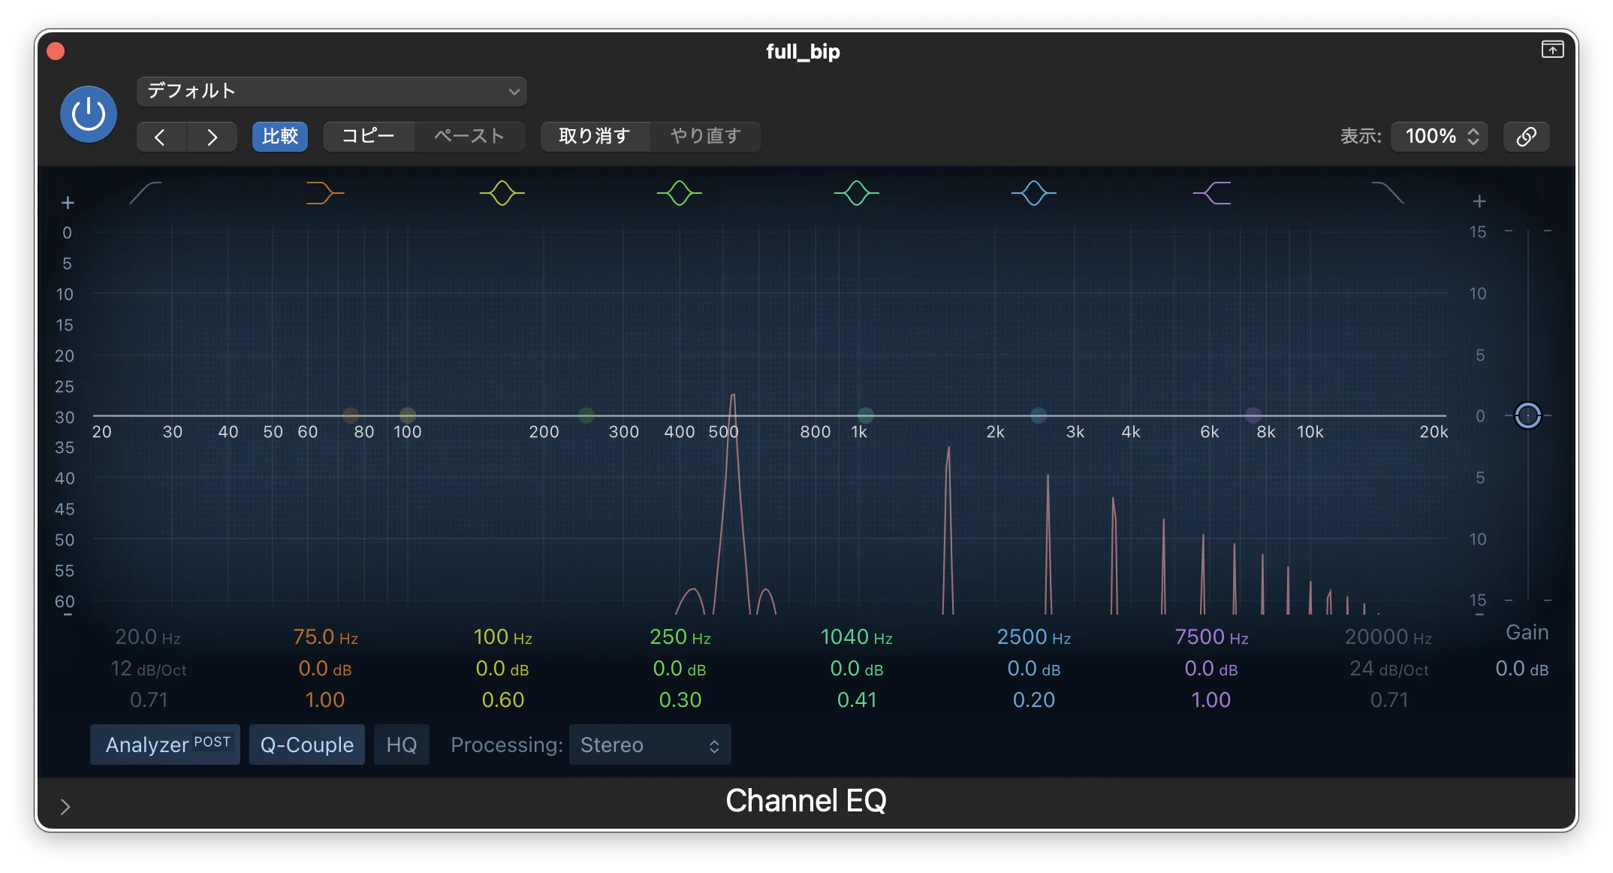1613x873 pixels.
Task: Click the 100 Hz frequency value
Action: pos(502,637)
